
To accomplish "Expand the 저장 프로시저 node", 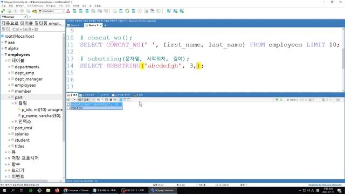I will click(6, 158).
